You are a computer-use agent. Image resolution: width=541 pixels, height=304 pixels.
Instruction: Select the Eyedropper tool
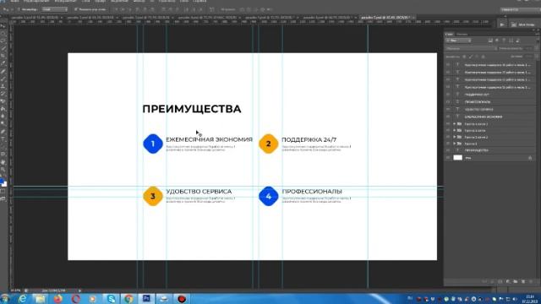3,63
